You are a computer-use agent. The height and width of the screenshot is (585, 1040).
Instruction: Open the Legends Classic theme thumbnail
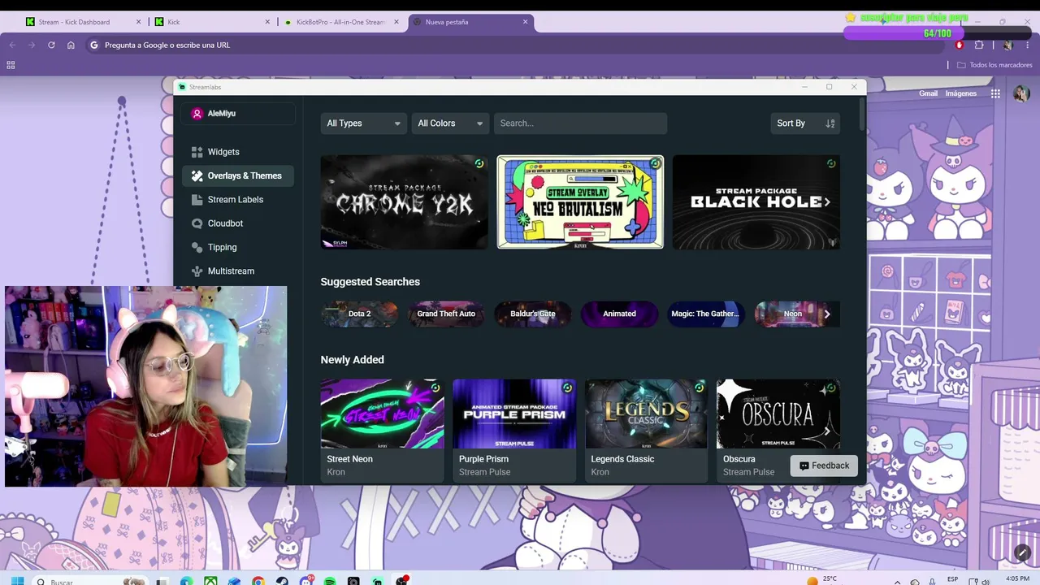646,414
